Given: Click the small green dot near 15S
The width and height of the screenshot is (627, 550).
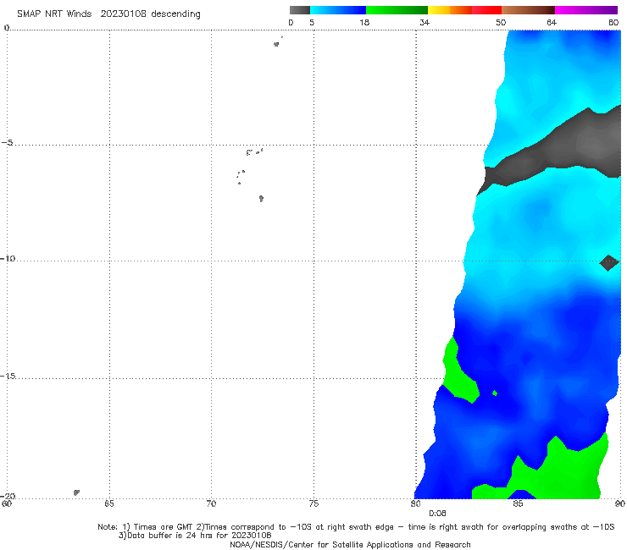Looking at the screenshot, I should pyautogui.click(x=495, y=393).
